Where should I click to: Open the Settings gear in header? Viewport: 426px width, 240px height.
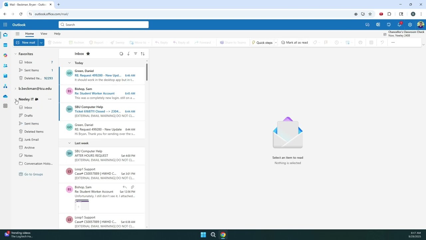tap(410, 25)
